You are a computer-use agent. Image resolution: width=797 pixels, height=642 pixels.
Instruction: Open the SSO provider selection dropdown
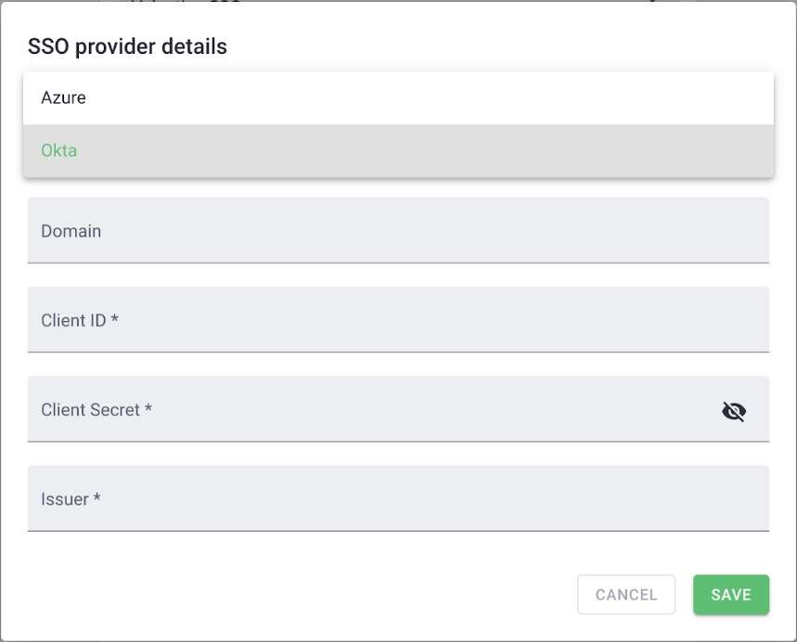pyautogui.click(x=399, y=97)
